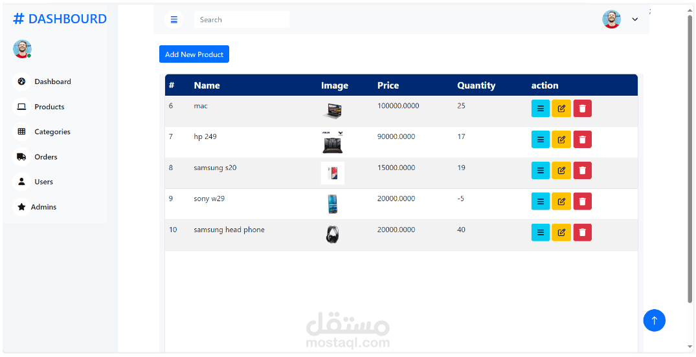View details for samsung s20
696x357 pixels.
coord(540,170)
